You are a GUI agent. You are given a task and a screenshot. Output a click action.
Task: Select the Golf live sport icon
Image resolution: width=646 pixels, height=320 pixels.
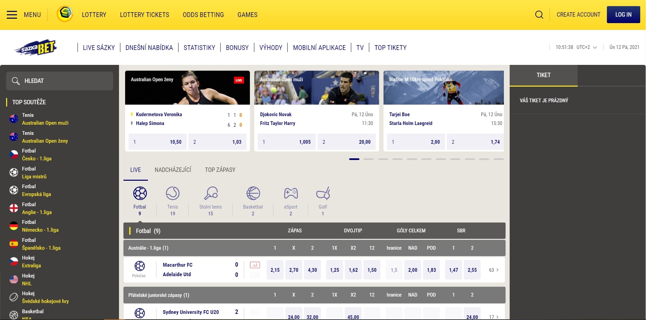323,193
